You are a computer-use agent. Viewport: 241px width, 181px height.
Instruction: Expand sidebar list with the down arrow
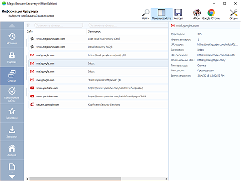tap(12, 177)
